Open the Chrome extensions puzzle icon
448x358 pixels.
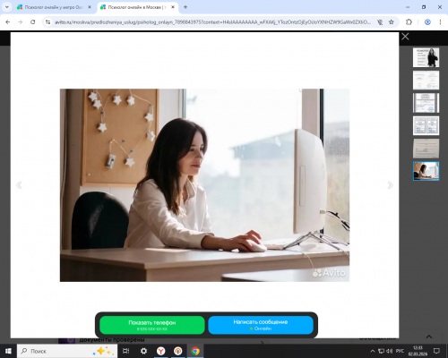(x=409, y=22)
